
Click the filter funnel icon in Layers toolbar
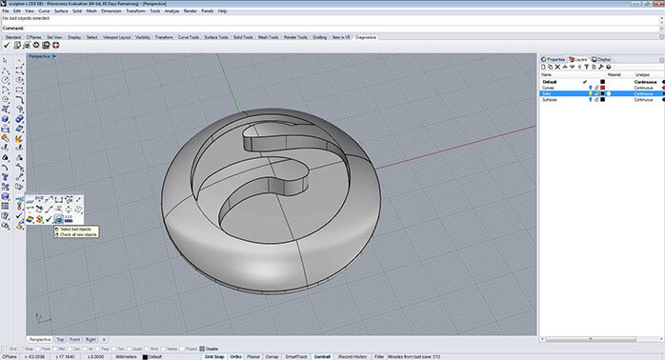[x=587, y=67]
